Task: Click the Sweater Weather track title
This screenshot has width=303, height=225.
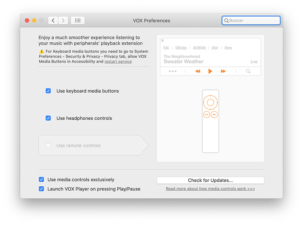Action: pos(184,62)
